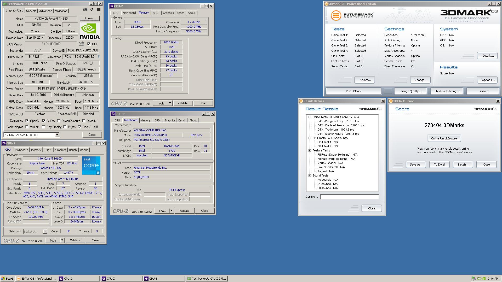502x282 pixels.
Task: Open the Validation tab in GPU-Z
Action: pyautogui.click(x=61, y=11)
